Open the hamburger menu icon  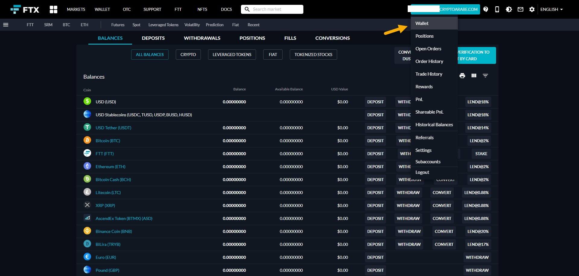6,25
